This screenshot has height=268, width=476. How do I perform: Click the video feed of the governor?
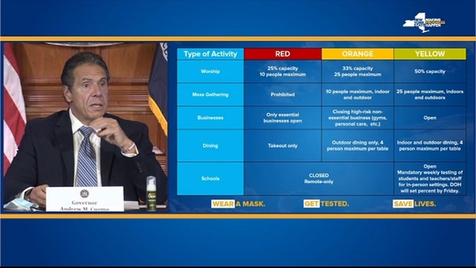click(85, 127)
